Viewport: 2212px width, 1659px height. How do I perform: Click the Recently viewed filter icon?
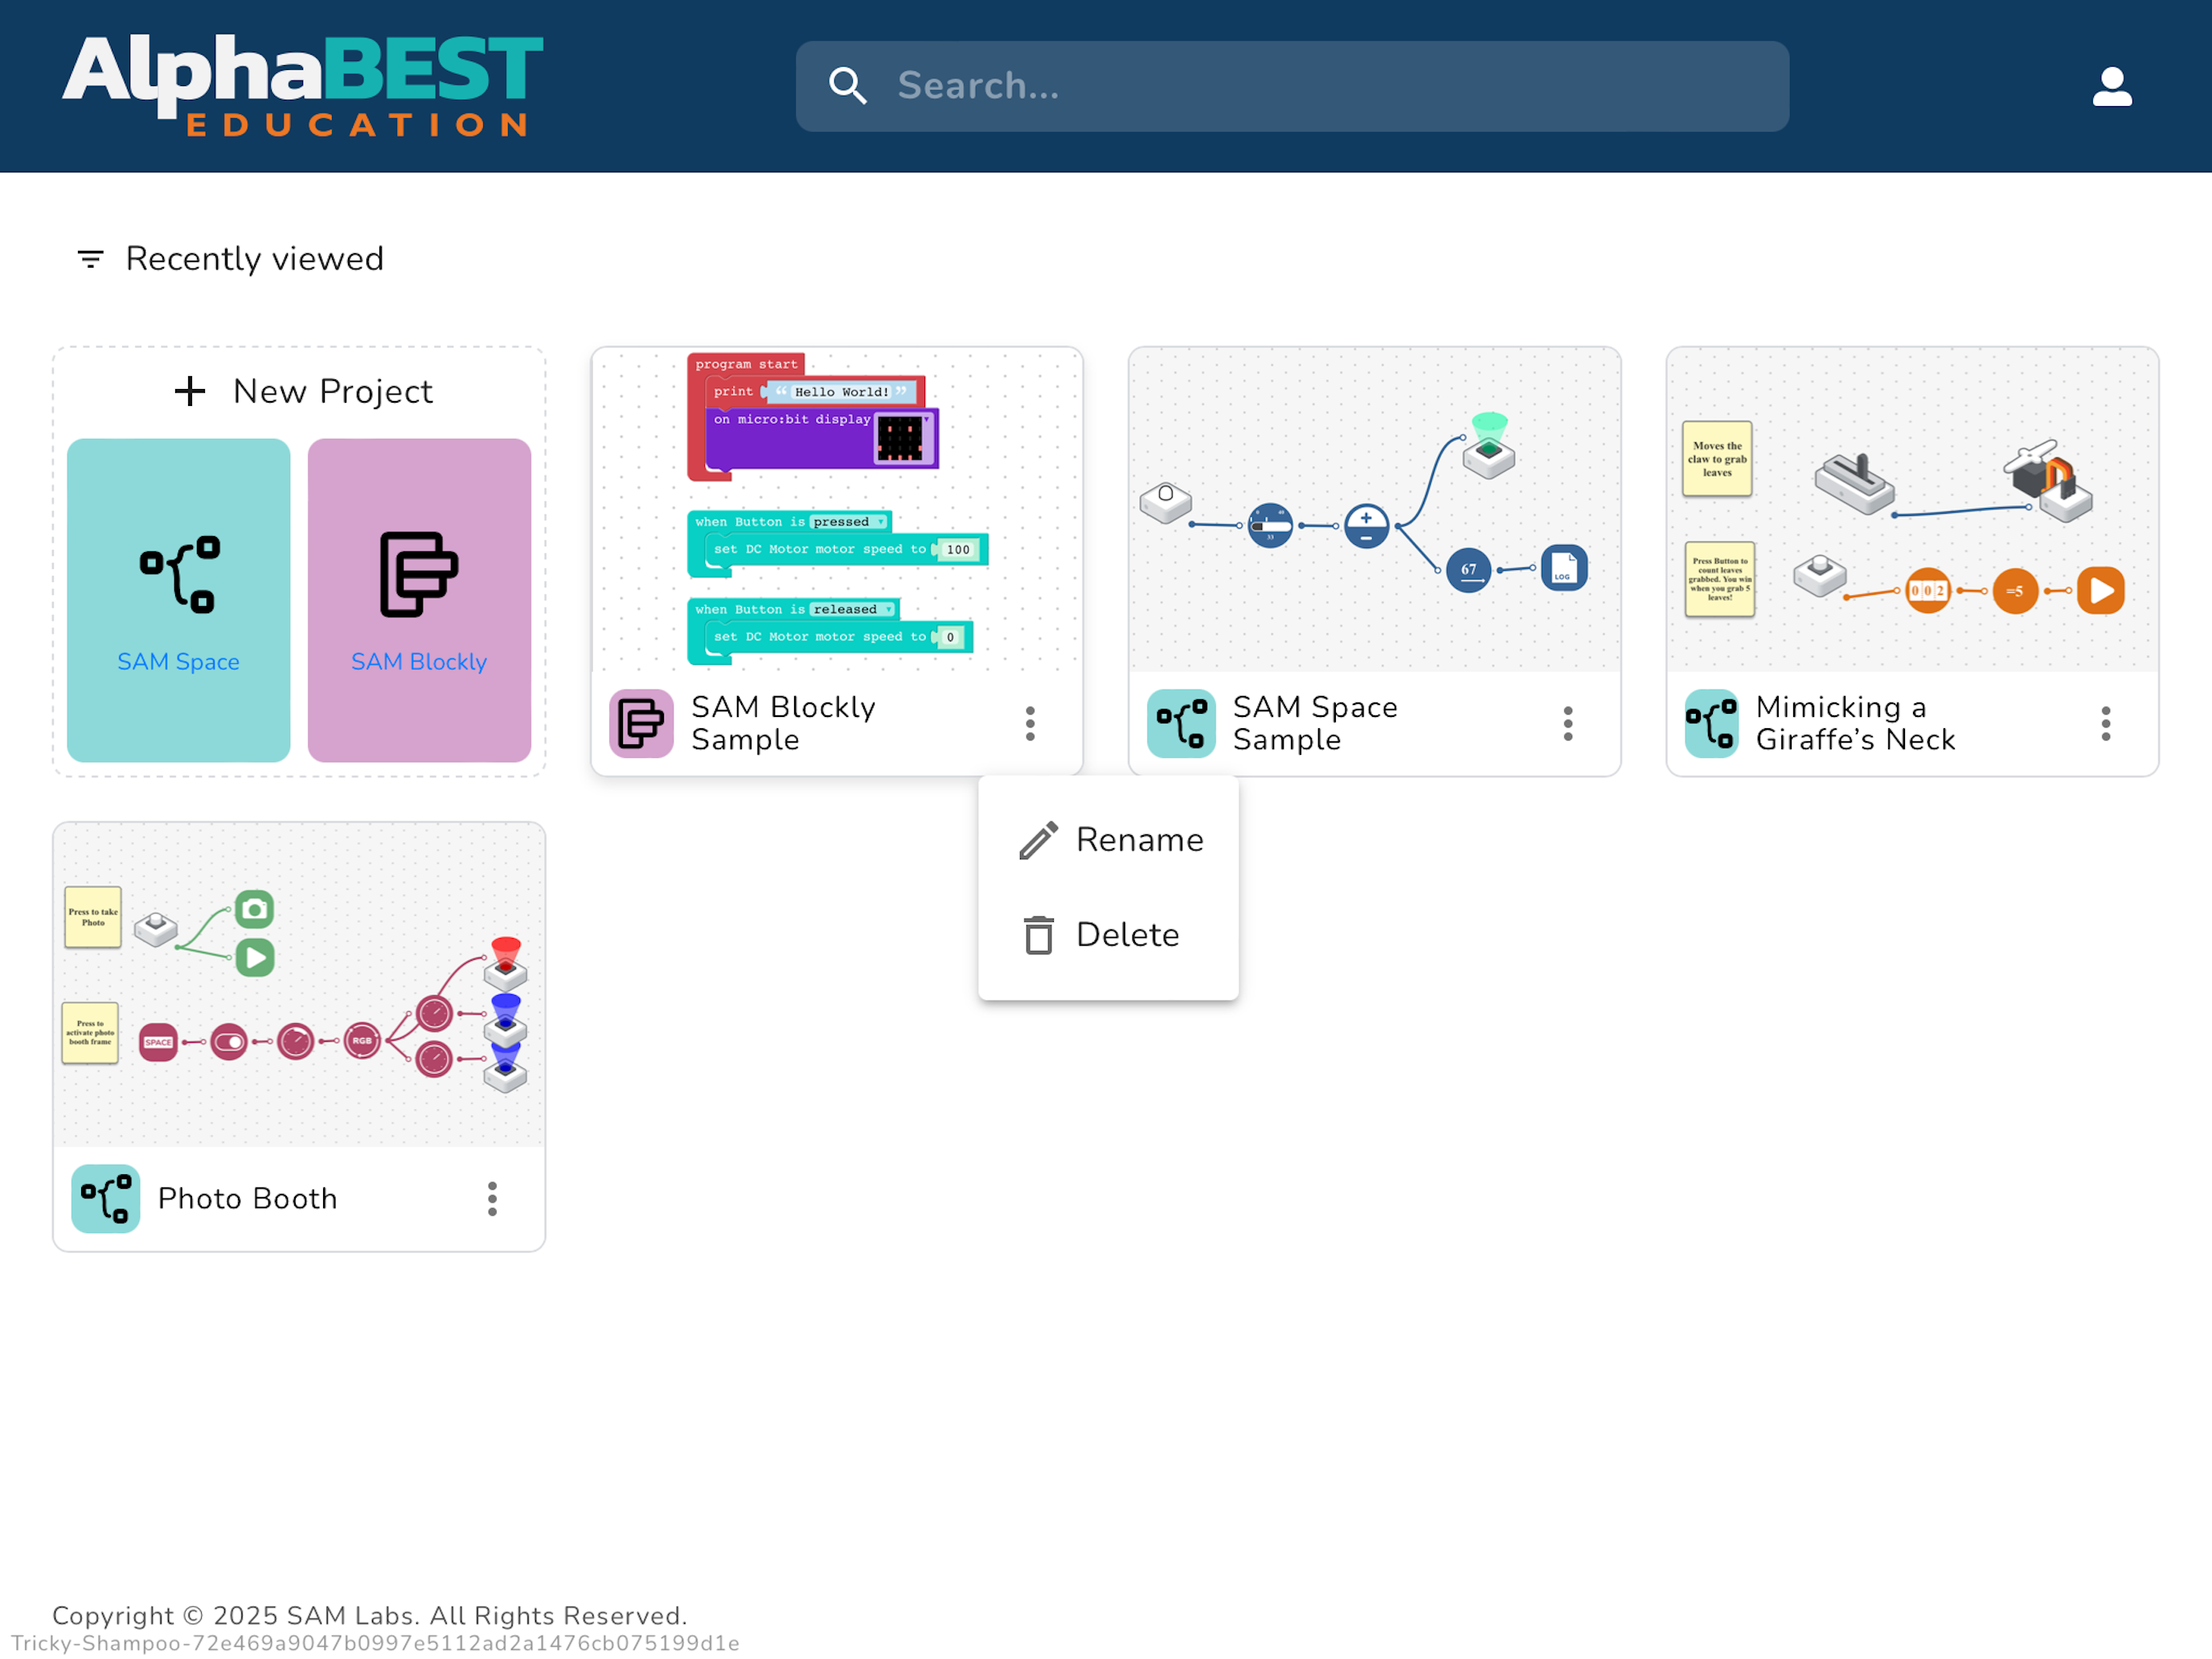coord(90,259)
